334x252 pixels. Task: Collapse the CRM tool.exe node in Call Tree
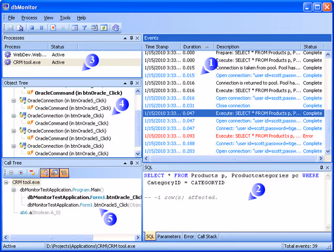6,183
